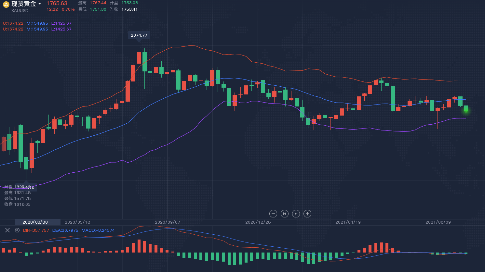Click the red DIFF value label
Image resolution: width=485 pixels, height=272 pixels.
point(36,230)
